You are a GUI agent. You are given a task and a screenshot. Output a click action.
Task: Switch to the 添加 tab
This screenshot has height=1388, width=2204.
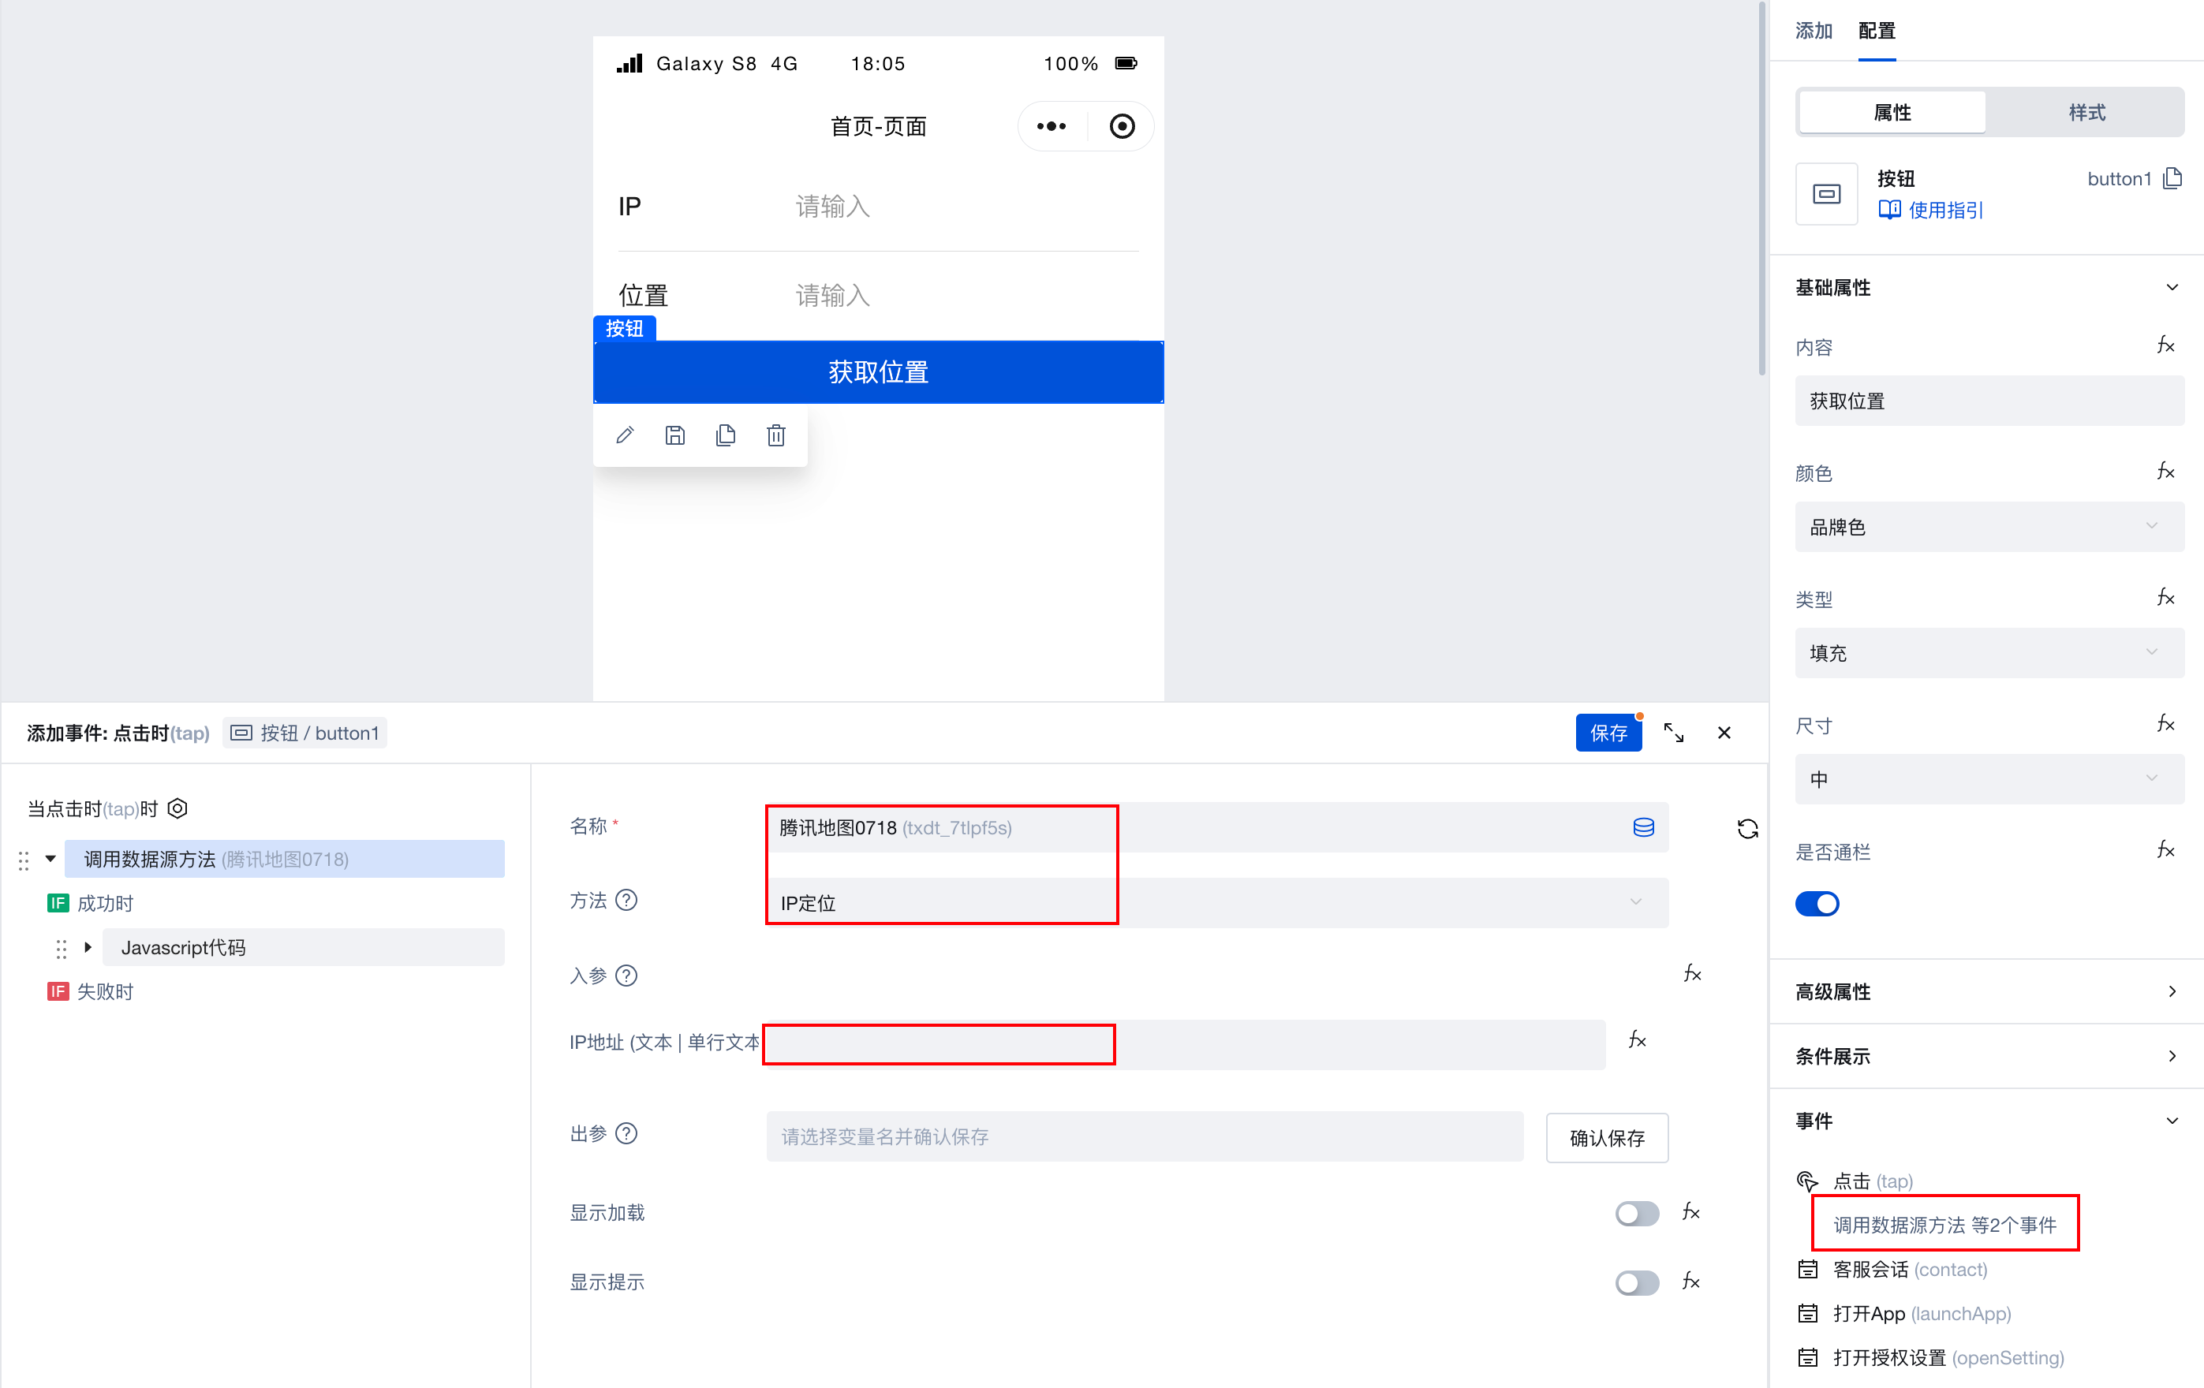(x=1814, y=31)
